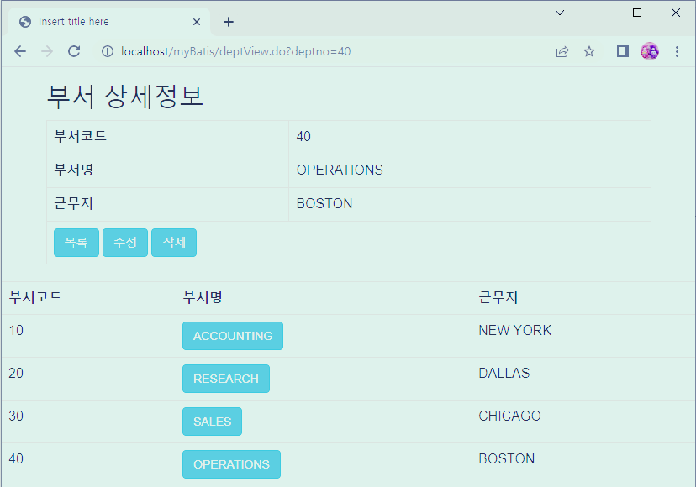Click the 부서코드 column header in list
Screen dimensions: 696x487
35,297
